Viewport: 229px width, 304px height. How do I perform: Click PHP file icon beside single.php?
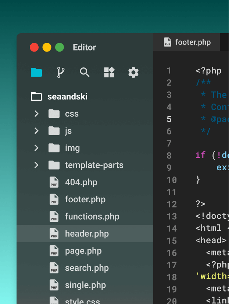[54, 285]
